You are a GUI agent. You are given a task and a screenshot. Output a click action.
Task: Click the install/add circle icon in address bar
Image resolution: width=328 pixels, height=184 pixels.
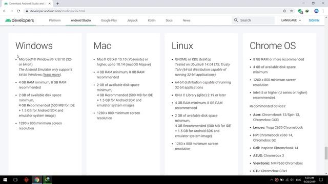click(284, 11)
